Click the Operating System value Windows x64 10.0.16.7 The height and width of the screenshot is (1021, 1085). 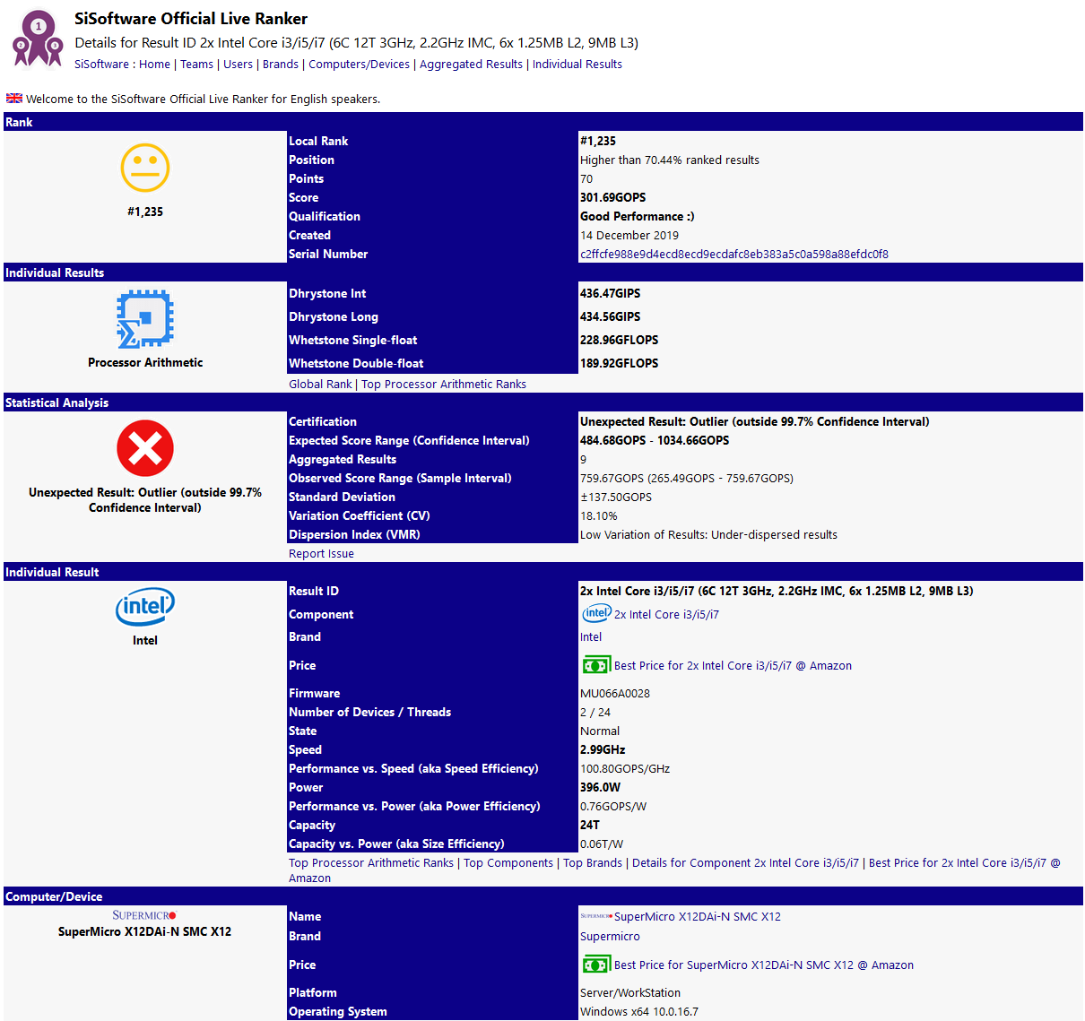click(639, 1012)
